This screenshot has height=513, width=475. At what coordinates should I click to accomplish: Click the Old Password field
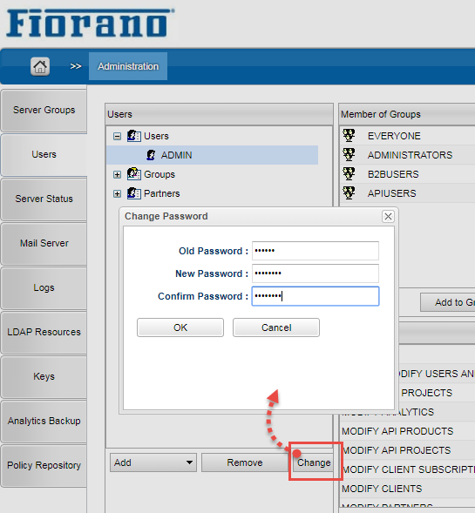[316, 251]
